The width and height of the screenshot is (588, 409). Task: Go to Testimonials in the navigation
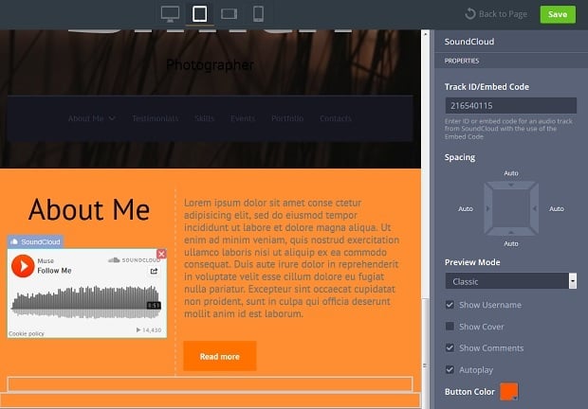pyautogui.click(x=156, y=118)
